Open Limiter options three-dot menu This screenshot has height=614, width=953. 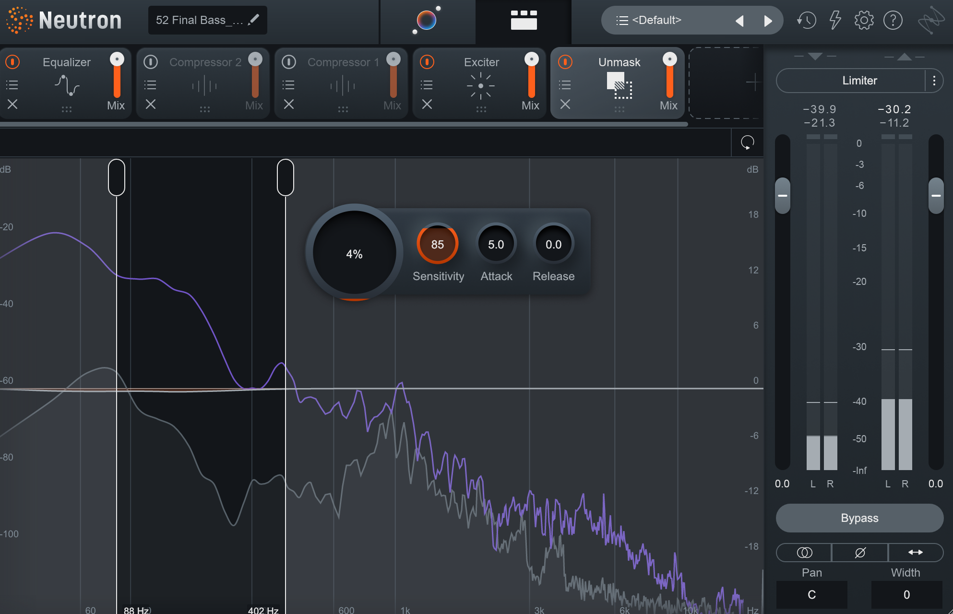(x=934, y=81)
